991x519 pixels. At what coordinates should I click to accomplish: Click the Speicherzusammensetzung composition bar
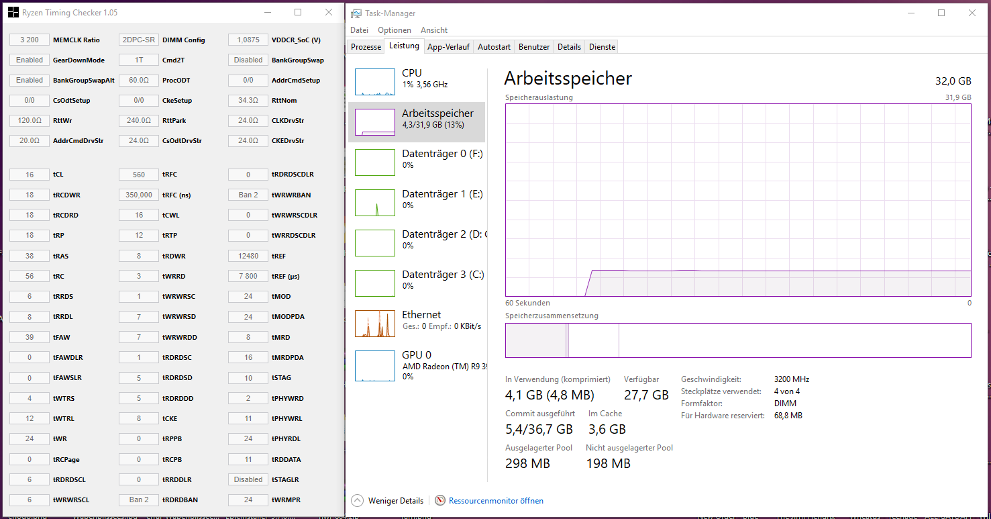[738, 340]
